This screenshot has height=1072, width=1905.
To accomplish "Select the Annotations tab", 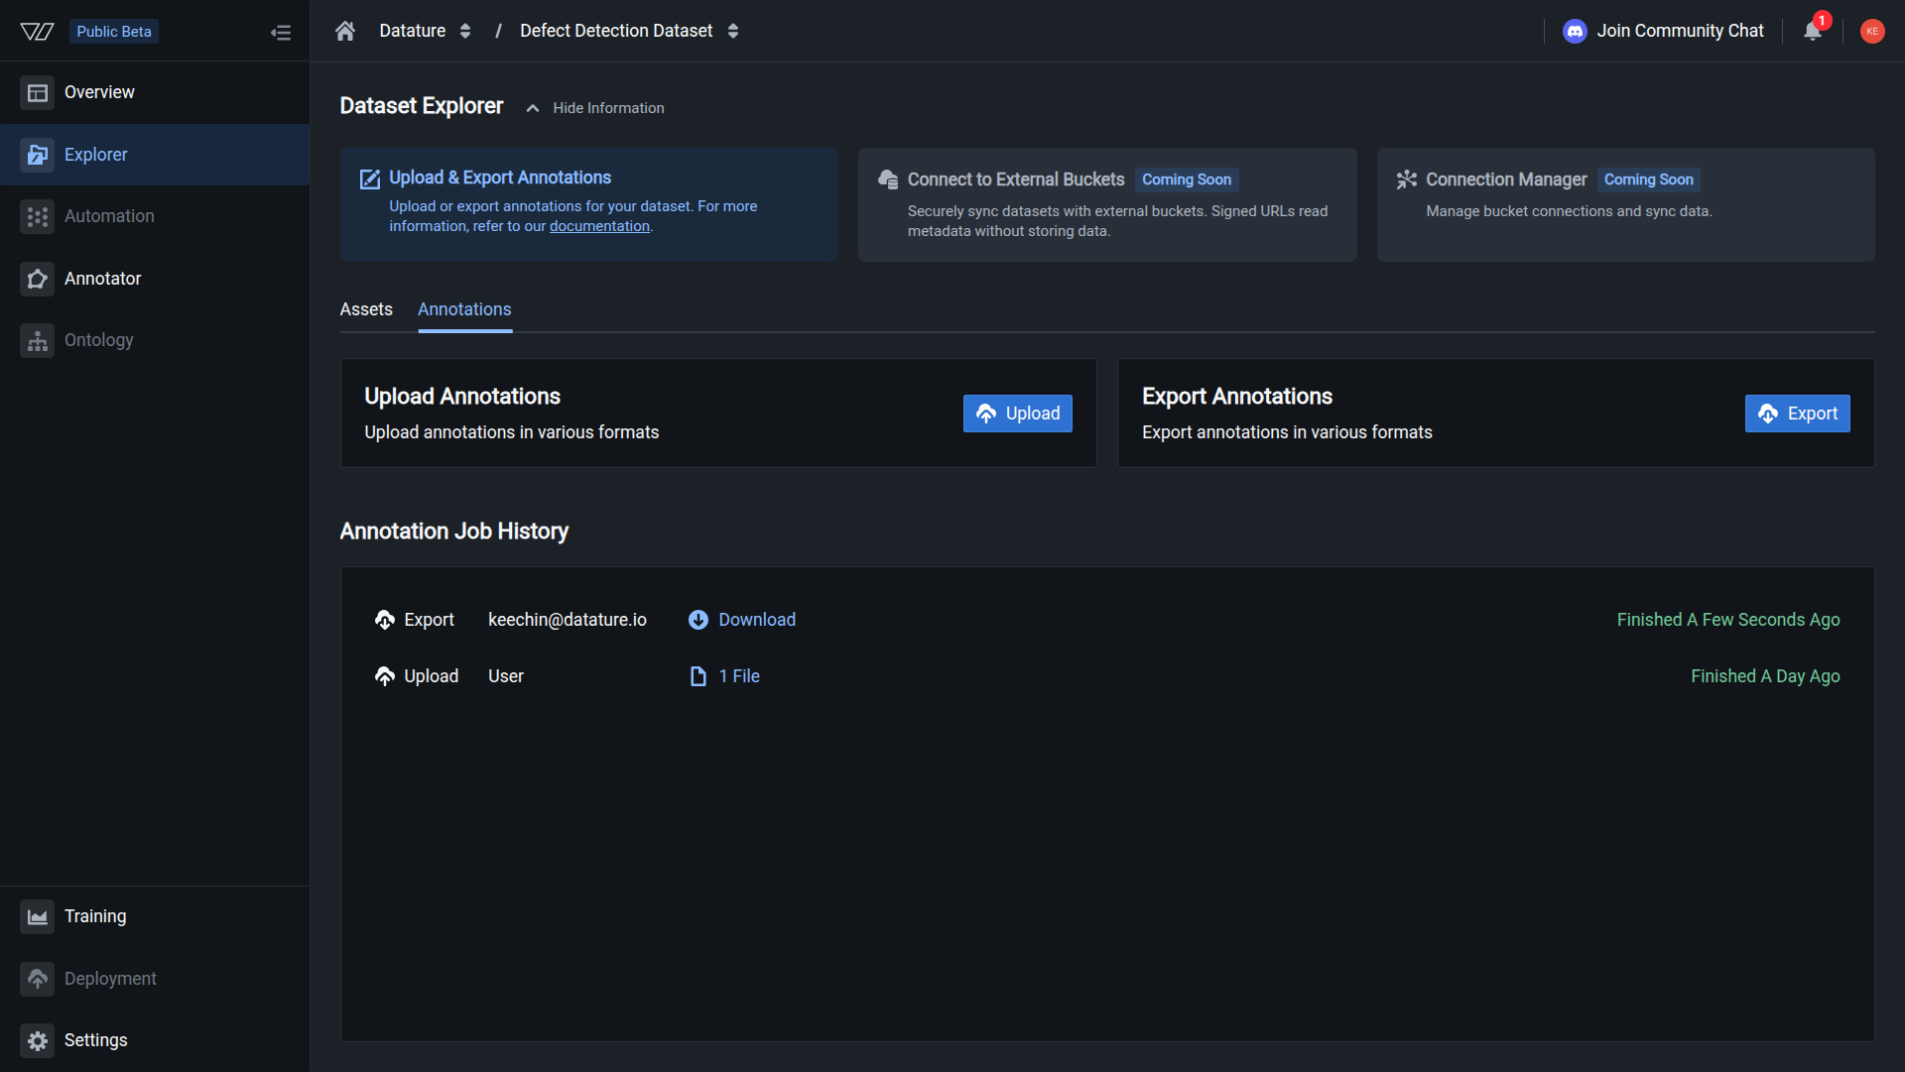I will (x=464, y=309).
